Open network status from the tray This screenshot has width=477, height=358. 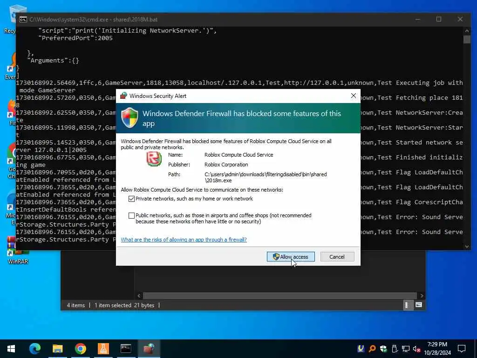(x=406, y=349)
